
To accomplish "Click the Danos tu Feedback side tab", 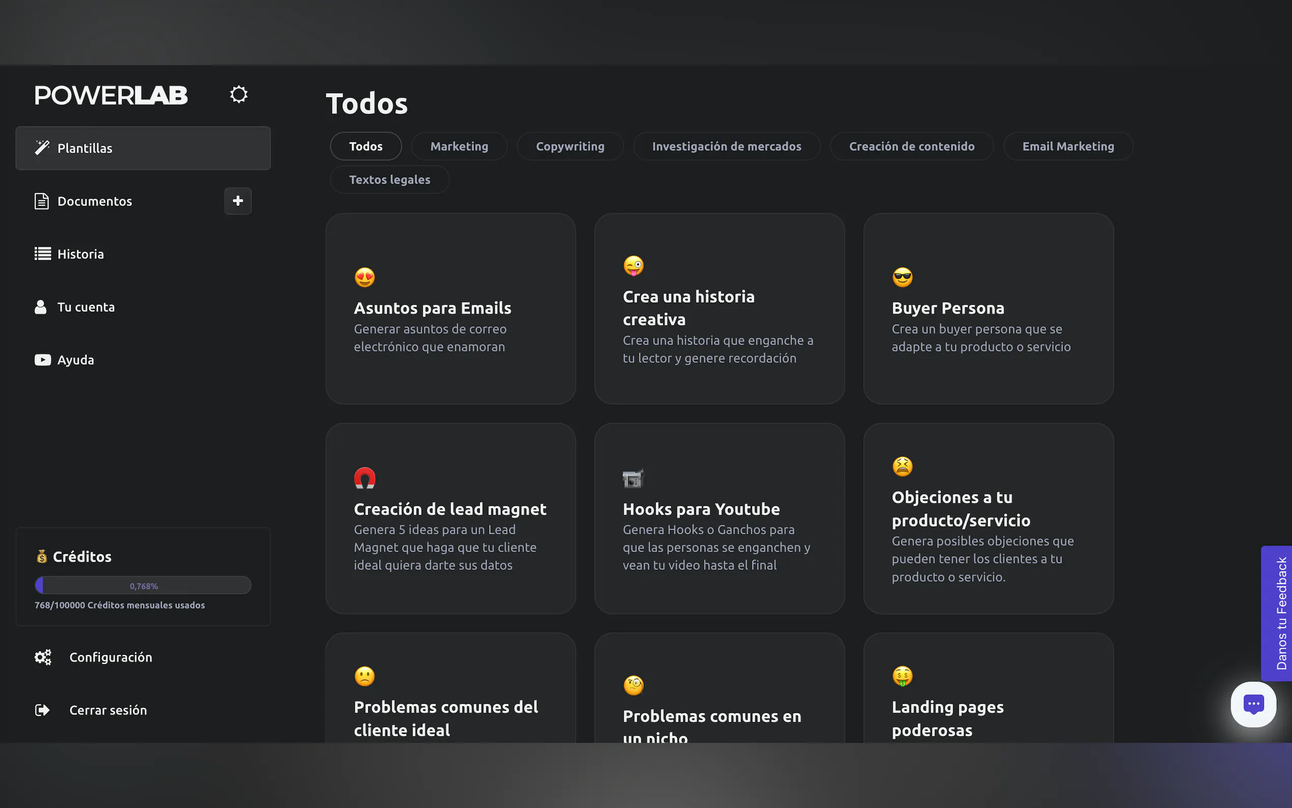I will (x=1280, y=613).
